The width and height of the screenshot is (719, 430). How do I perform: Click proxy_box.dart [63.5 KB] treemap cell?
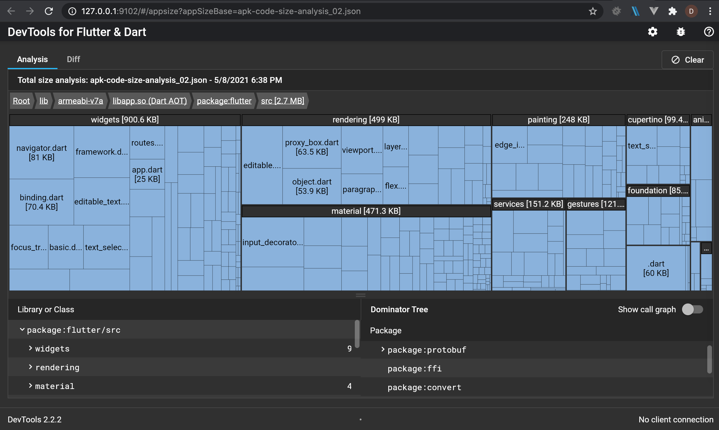point(312,147)
